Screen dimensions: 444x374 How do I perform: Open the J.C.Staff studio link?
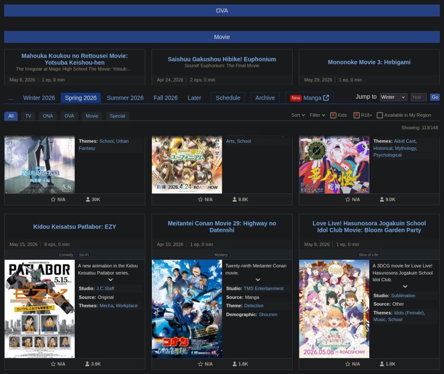[105, 288]
